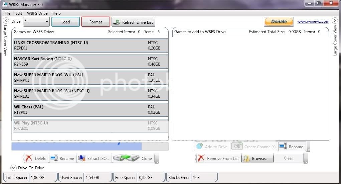Click the red X Delete icon
The width and height of the screenshot is (341, 184).
(x=29, y=158)
